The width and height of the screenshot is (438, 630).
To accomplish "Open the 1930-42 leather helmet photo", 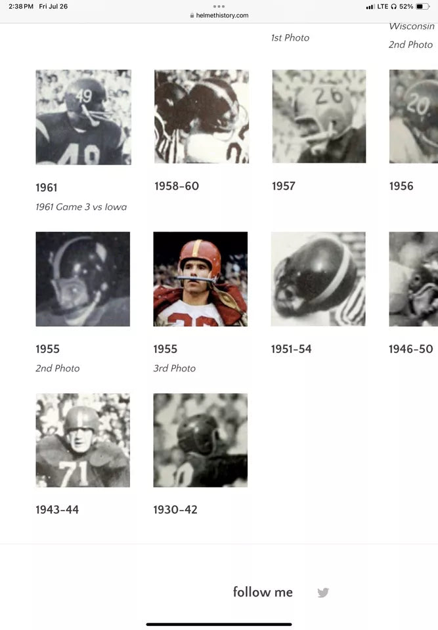I will pos(200,440).
